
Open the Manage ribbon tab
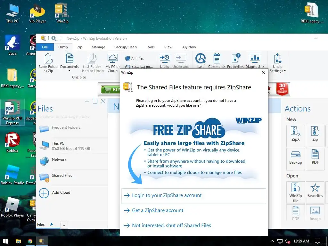pyautogui.click(x=98, y=47)
